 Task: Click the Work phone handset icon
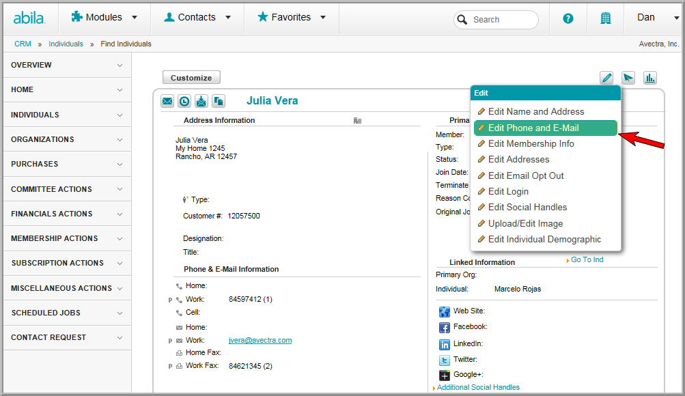[179, 300]
